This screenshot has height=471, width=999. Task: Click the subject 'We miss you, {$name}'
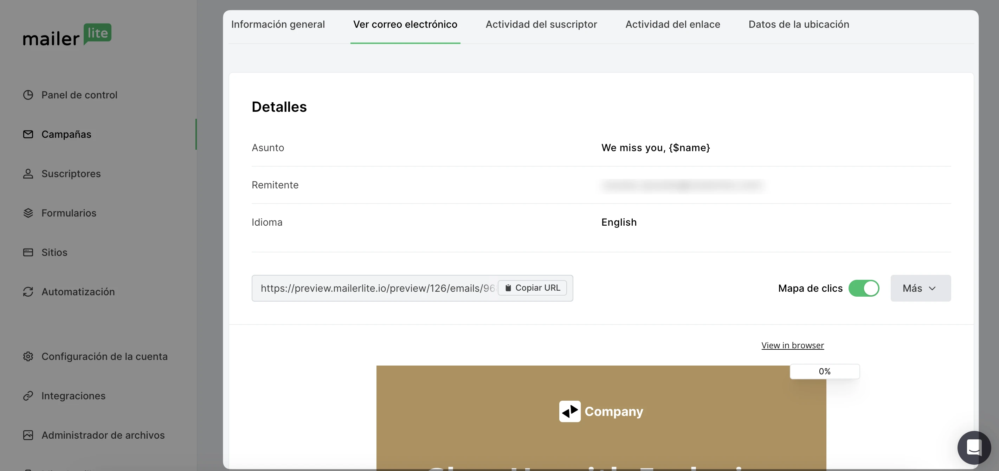656,148
